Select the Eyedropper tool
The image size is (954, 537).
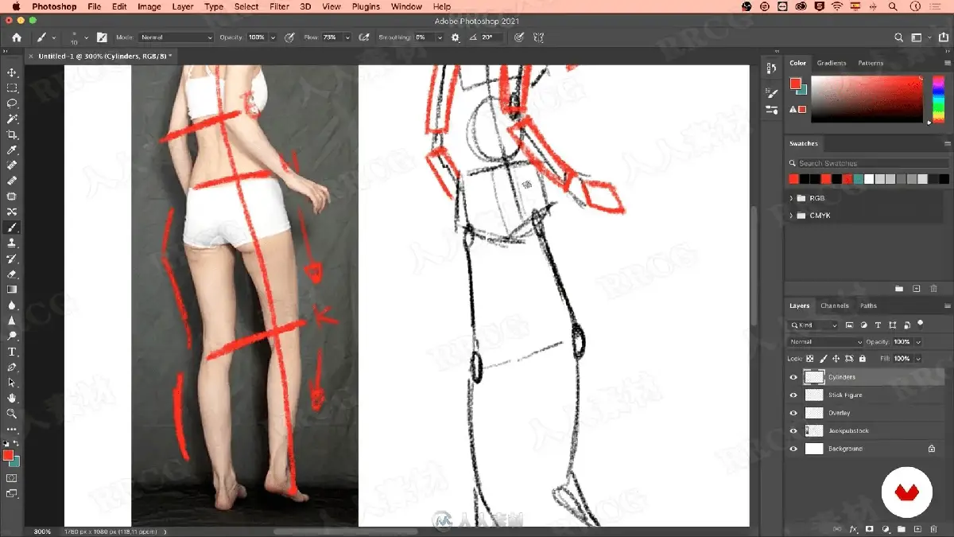[x=12, y=150]
